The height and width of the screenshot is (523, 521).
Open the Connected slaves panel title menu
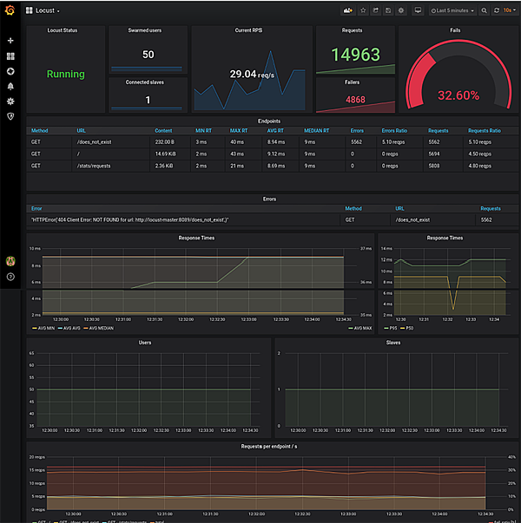(145, 82)
